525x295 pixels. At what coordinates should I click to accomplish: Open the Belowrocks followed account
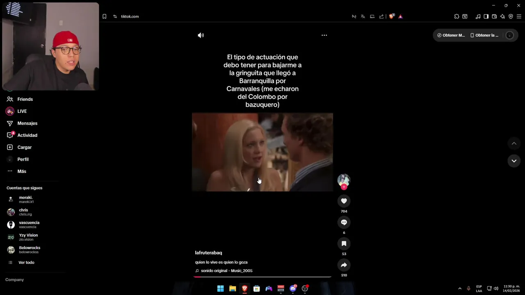(x=29, y=250)
